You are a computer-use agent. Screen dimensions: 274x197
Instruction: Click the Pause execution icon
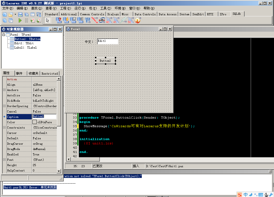26,20
